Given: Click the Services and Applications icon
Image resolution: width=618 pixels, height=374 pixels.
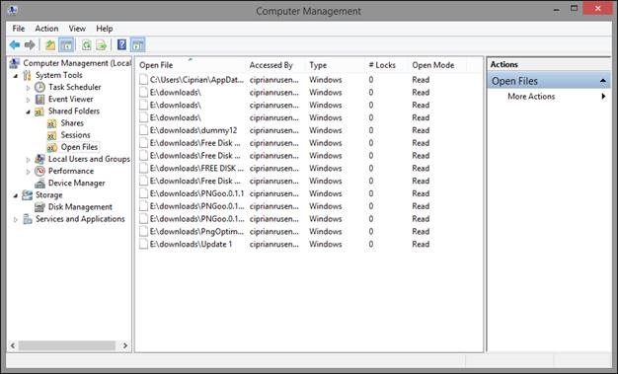Looking at the screenshot, I should pyautogui.click(x=28, y=219).
